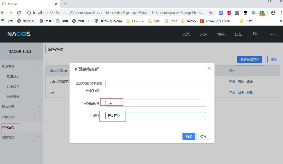Open 详情 for the public namespace row
This screenshot has width=283, height=164.
232,82
